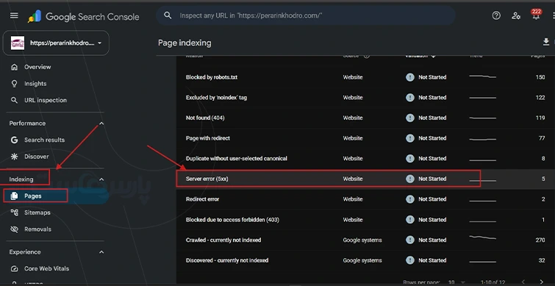Open Sitemaps in sidebar
The width and height of the screenshot is (555, 286).
point(37,212)
